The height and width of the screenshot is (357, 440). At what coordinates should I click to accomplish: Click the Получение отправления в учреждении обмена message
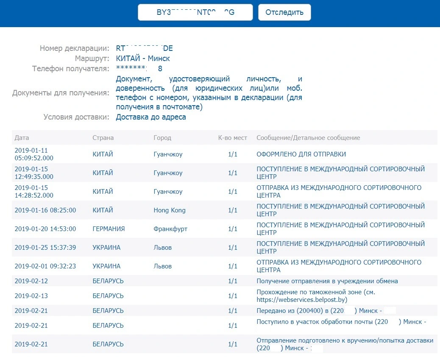327,281
